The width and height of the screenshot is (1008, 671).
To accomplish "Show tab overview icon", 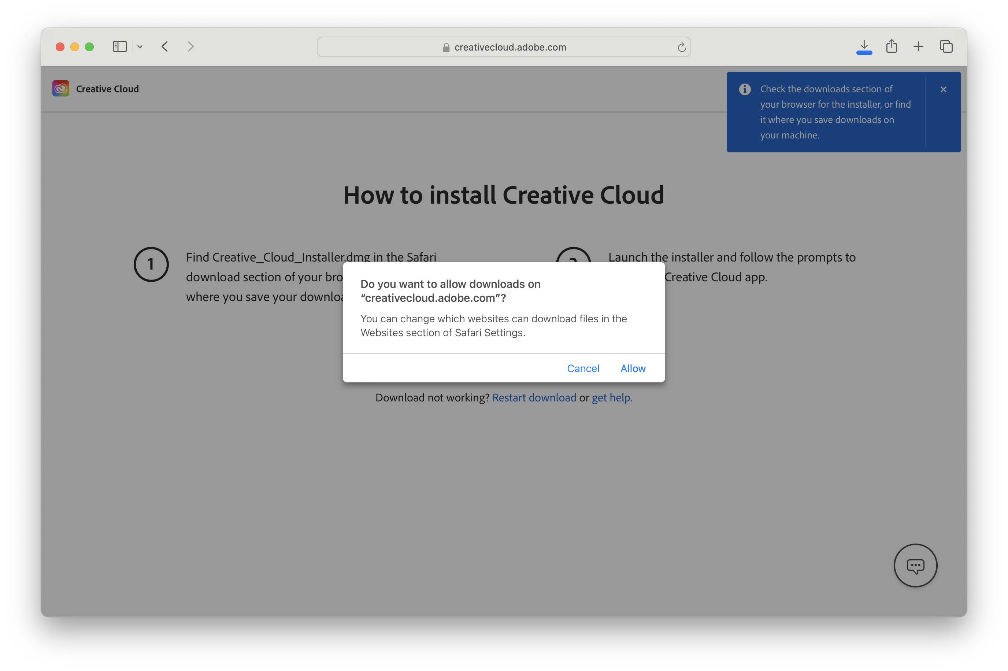I will 945,46.
